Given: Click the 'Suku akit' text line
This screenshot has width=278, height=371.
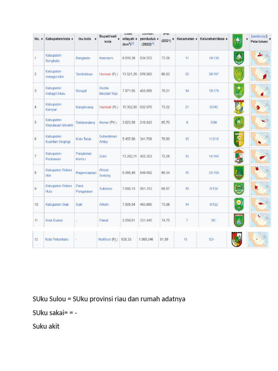Looking at the screenshot, I should [46, 326].
